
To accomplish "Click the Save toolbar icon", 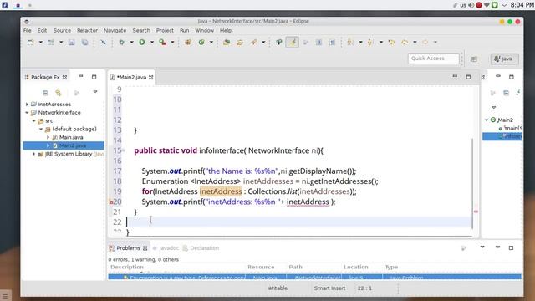I will click(x=71, y=43).
